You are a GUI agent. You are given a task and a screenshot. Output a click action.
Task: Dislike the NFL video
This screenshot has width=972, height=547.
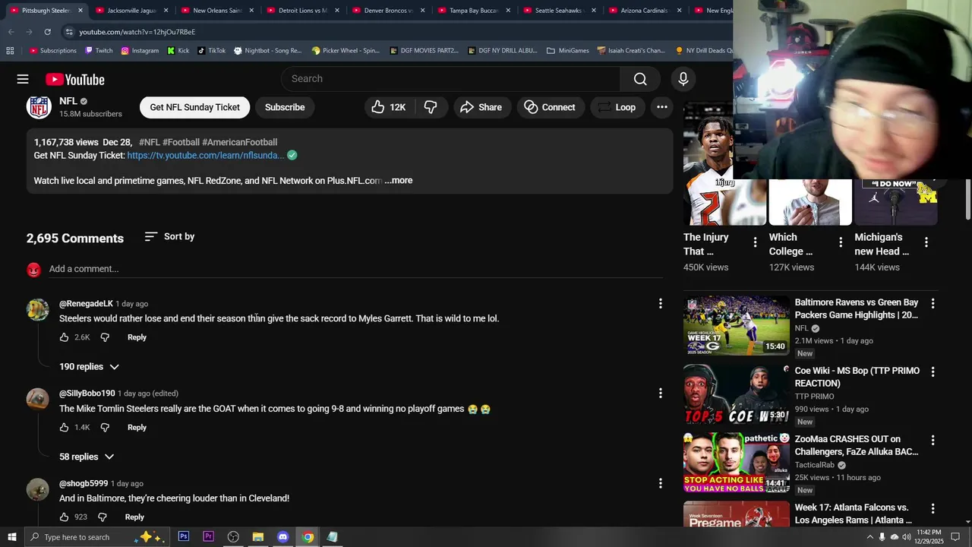pos(431,107)
